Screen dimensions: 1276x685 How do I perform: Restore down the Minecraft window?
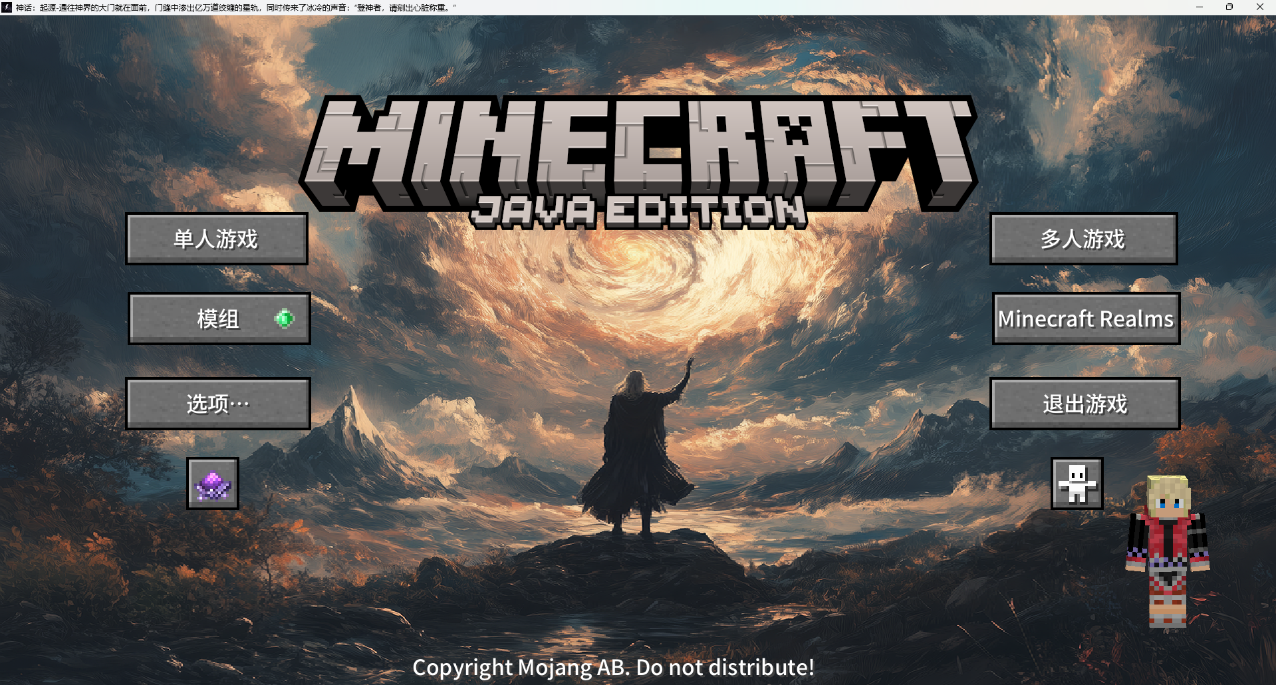[x=1229, y=7]
